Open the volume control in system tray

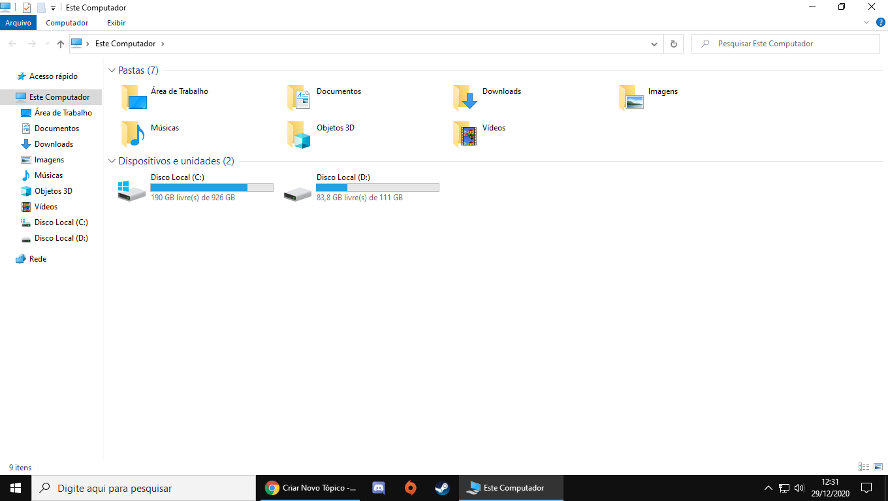pyautogui.click(x=799, y=488)
